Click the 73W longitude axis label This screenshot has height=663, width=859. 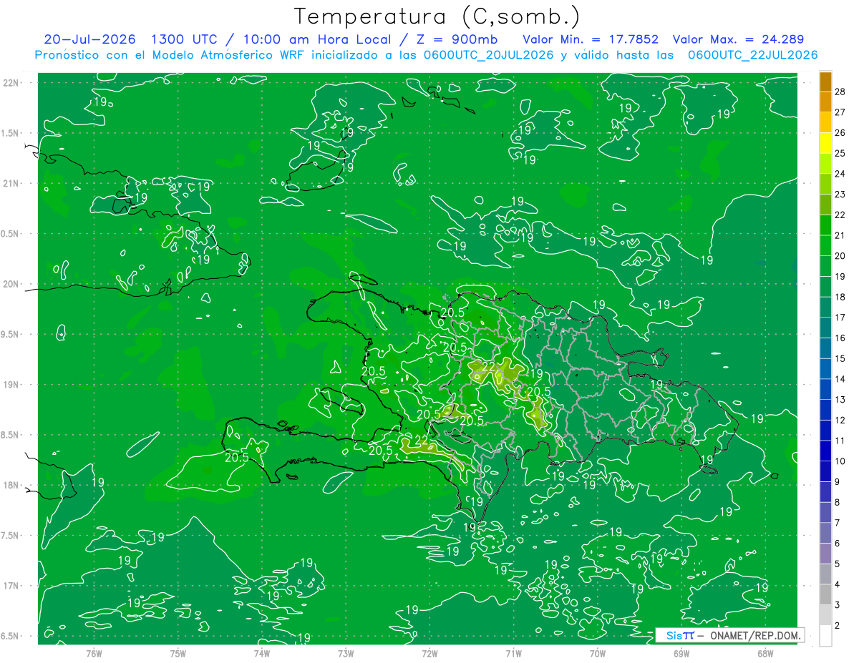pyautogui.click(x=346, y=653)
